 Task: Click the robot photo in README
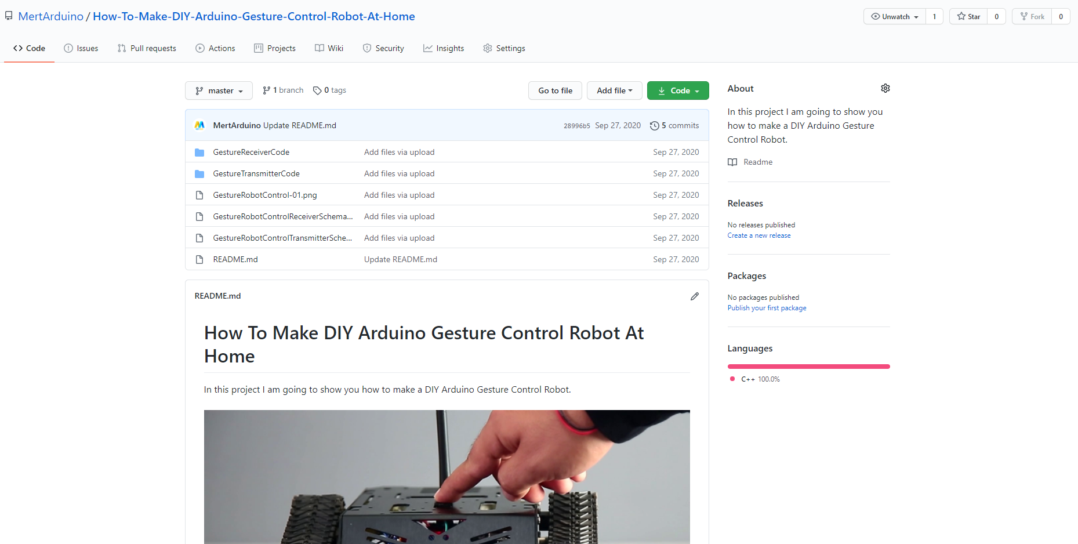pos(447,477)
